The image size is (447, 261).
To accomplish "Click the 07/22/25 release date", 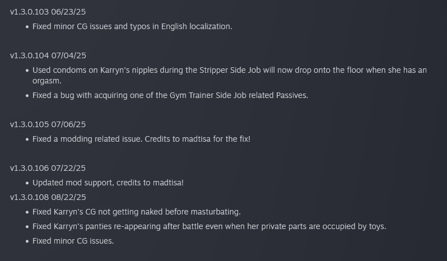I will click(x=68, y=168).
